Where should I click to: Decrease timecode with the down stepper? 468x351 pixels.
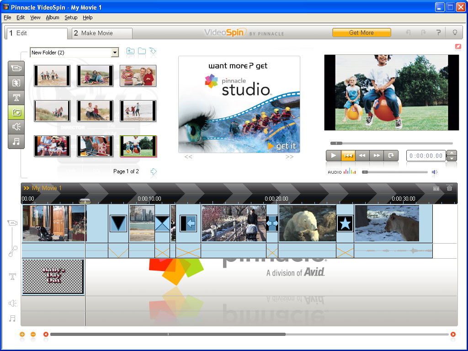pyautogui.click(x=452, y=159)
